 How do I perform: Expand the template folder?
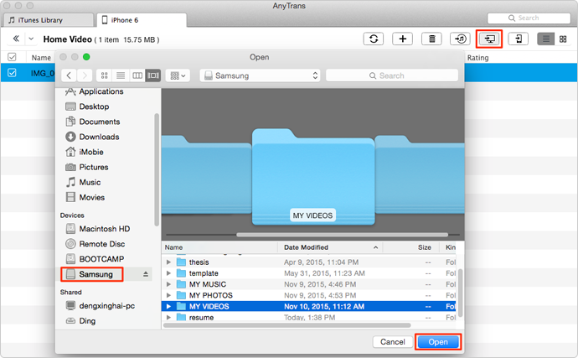[168, 273]
